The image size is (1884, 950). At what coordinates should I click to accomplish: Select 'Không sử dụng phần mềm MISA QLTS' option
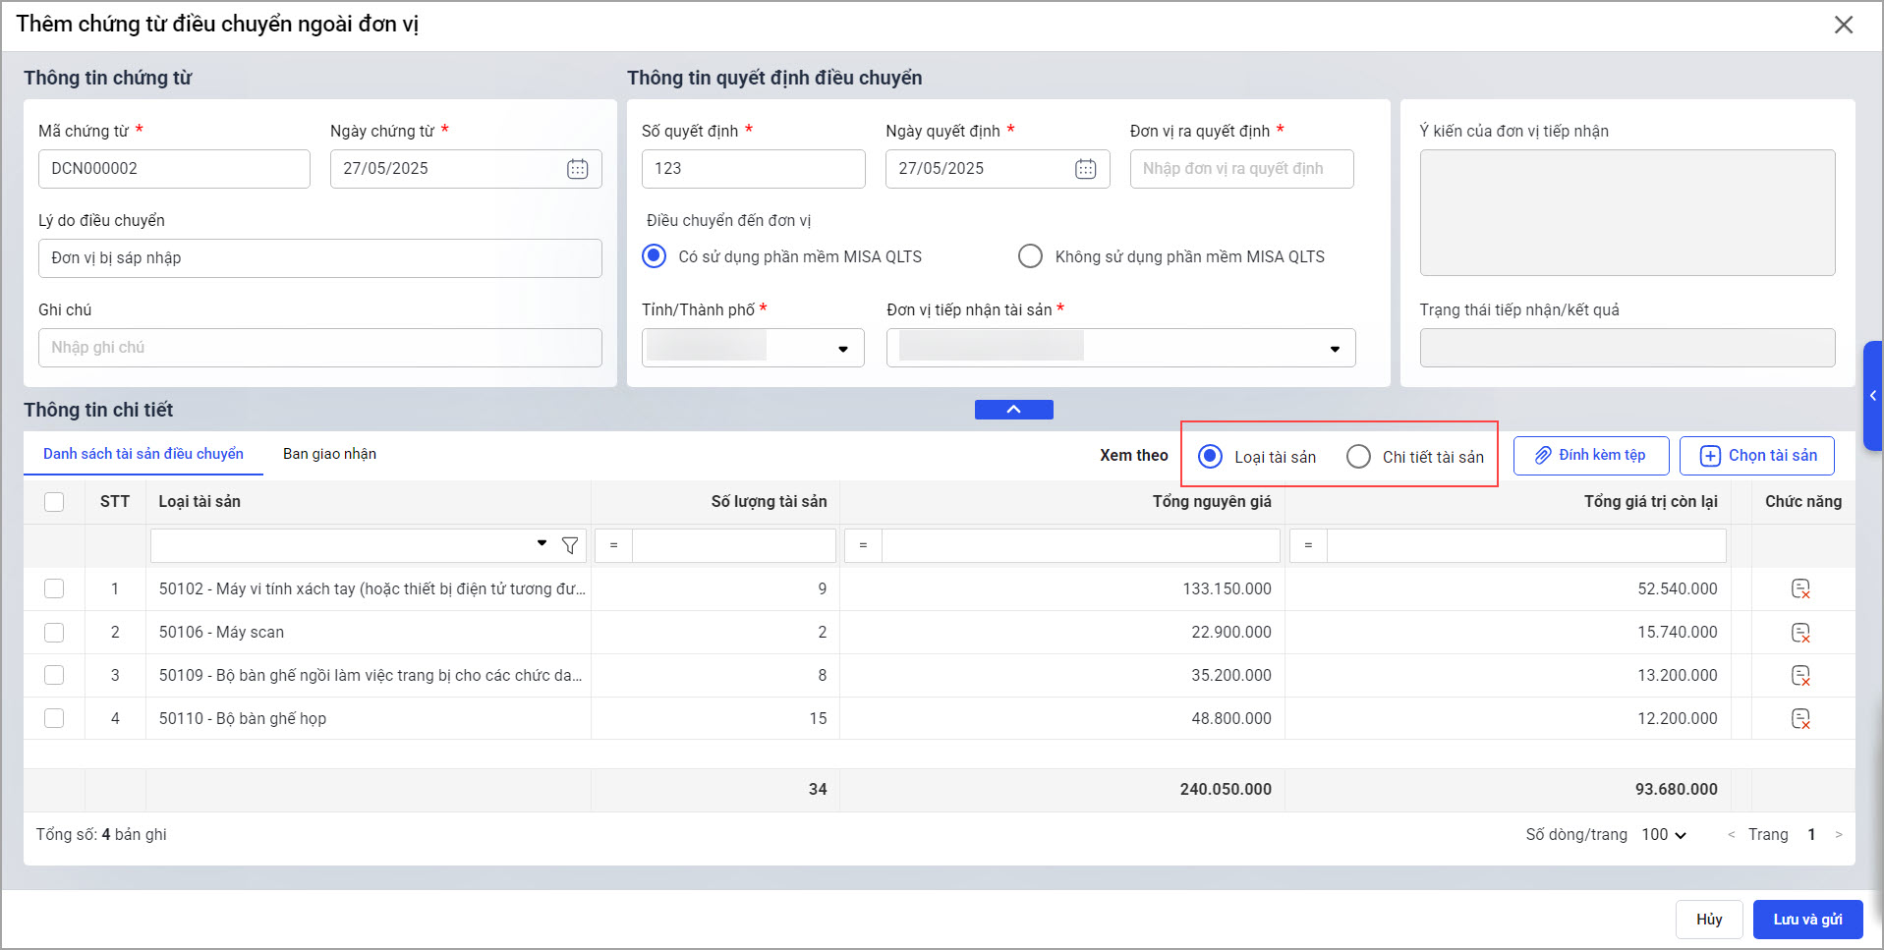[x=1030, y=256]
